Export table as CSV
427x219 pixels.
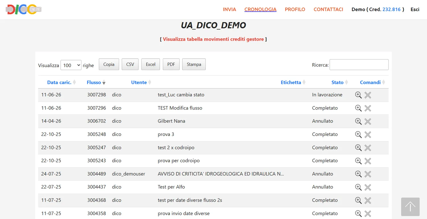[x=130, y=64]
